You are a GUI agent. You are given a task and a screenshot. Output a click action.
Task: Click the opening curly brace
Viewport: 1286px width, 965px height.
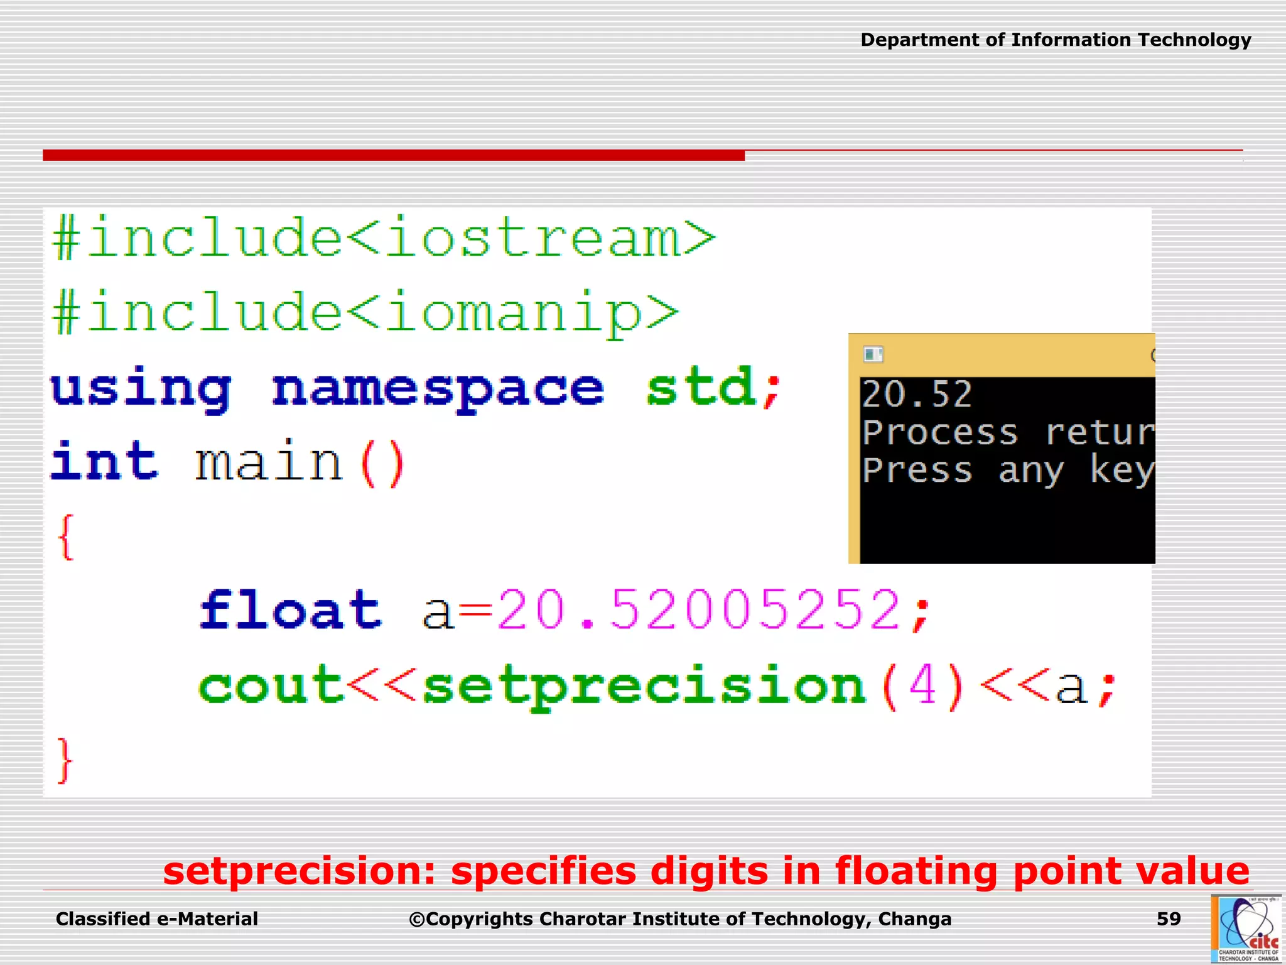point(66,537)
